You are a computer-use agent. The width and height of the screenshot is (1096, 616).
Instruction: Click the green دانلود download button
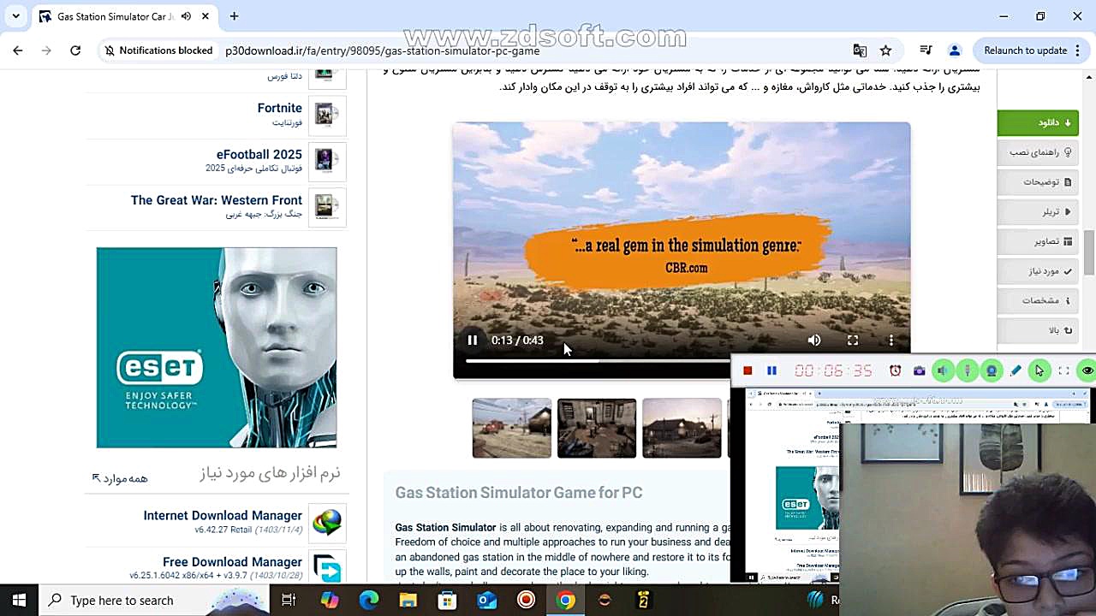(1037, 122)
